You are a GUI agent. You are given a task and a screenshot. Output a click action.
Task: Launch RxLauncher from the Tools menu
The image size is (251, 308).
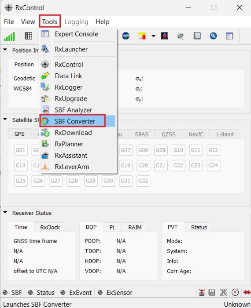78,49
